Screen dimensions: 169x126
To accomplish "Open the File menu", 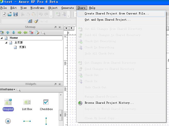I will pos(4,8).
